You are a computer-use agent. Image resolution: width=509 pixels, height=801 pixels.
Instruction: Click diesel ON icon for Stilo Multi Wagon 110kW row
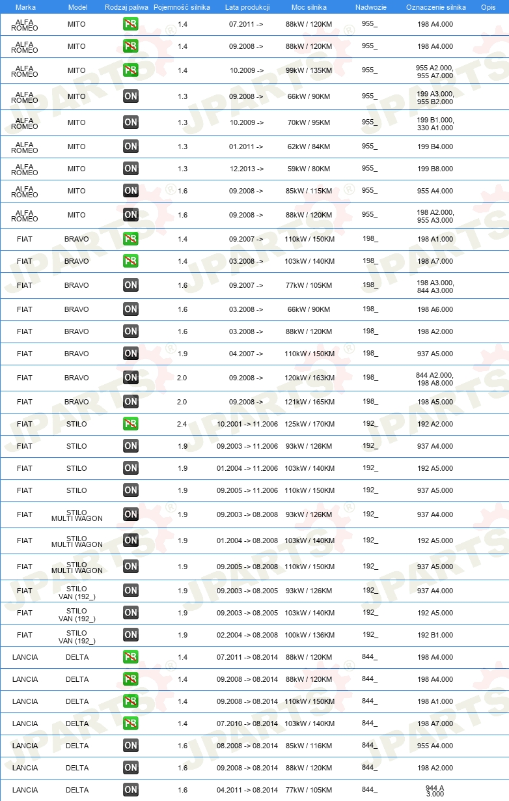(131, 567)
